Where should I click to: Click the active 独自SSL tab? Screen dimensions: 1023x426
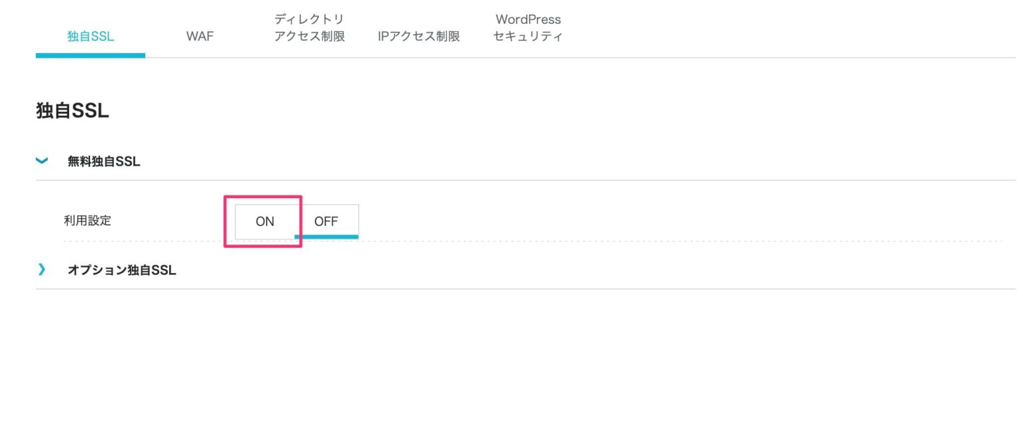90,37
